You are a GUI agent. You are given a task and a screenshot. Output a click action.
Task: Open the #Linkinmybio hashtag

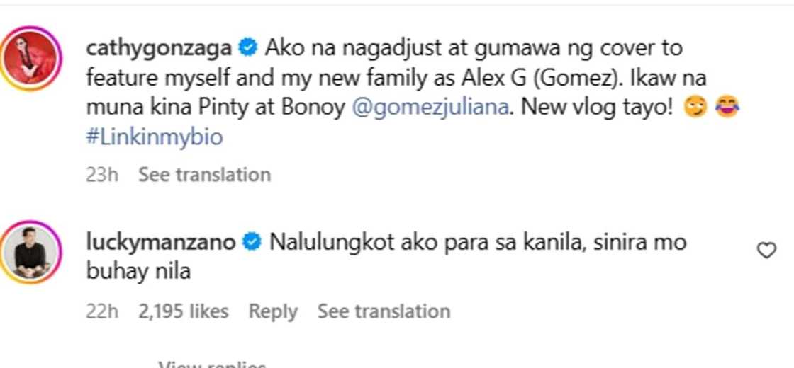tap(154, 137)
